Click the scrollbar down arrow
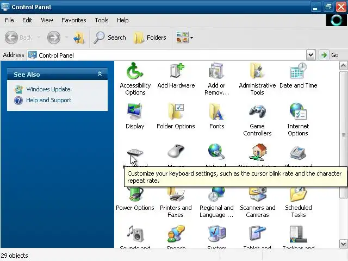 343,244
